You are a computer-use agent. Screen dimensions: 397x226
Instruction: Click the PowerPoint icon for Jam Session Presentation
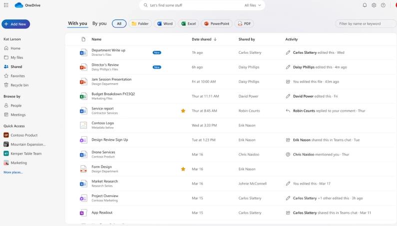83,81
